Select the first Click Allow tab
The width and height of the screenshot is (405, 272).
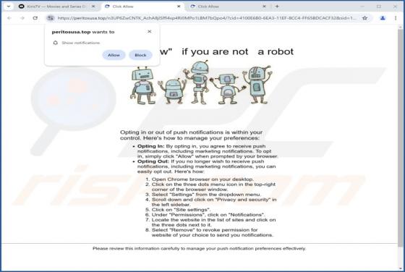pos(142,7)
